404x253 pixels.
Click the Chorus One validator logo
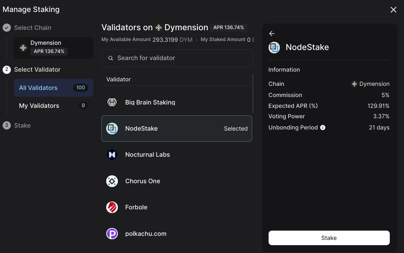click(x=112, y=181)
